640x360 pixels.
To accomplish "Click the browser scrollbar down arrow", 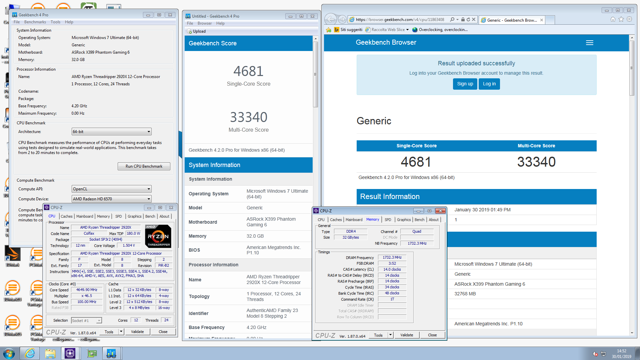I will [x=632, y=333].
